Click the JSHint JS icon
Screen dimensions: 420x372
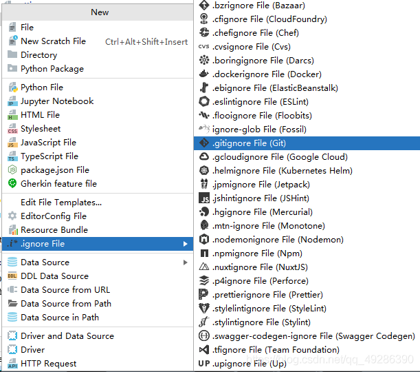(204, 198)
